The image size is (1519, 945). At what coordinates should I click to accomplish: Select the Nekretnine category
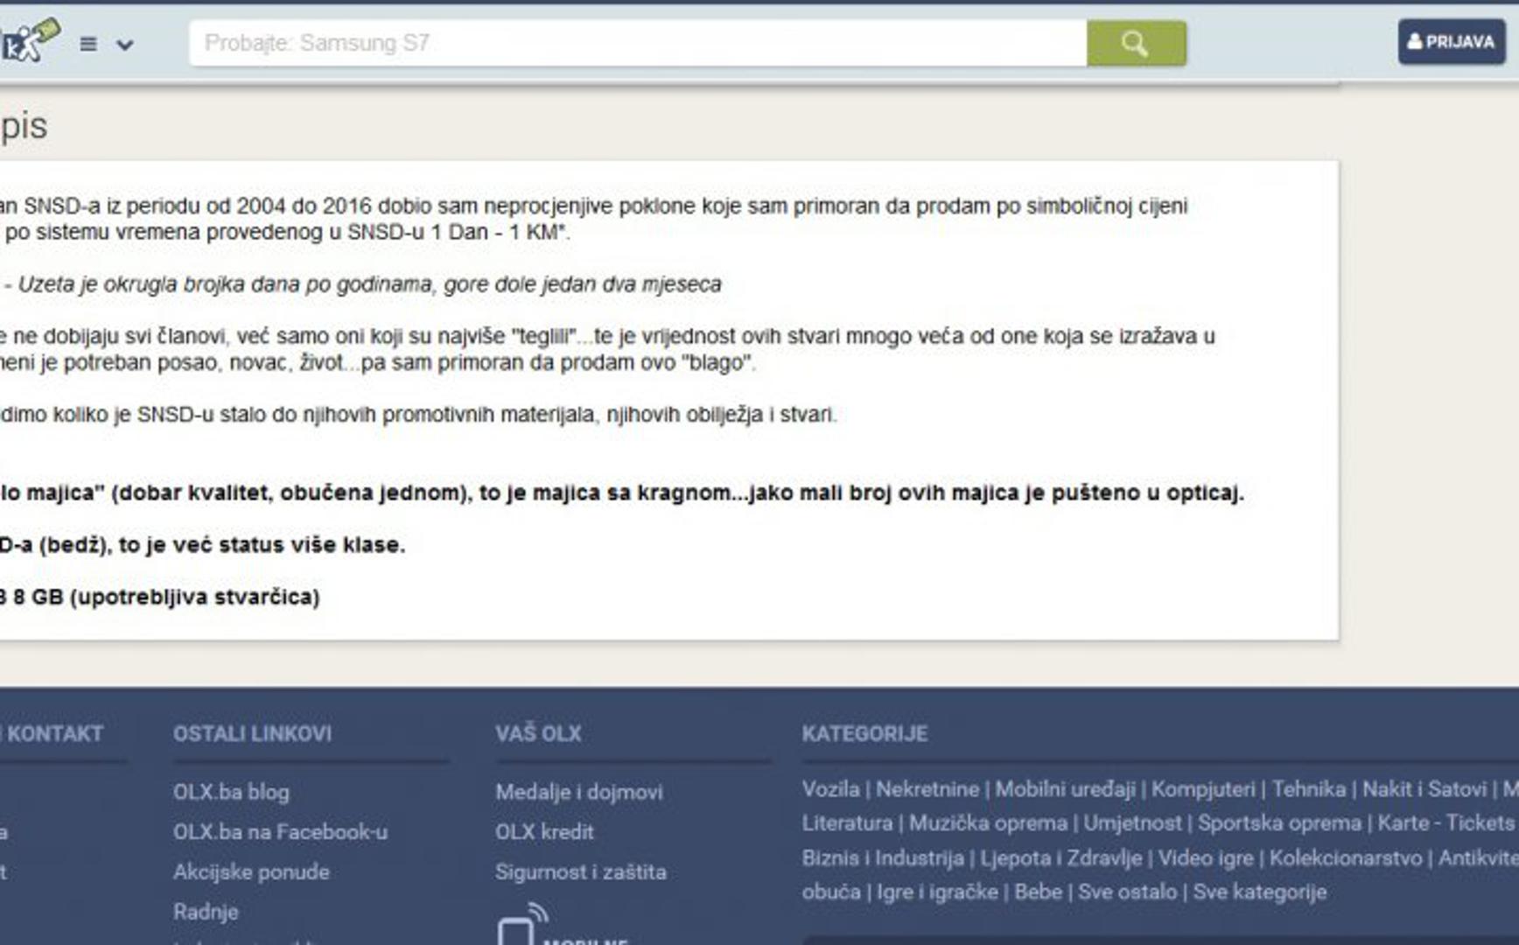pos(927,789)
